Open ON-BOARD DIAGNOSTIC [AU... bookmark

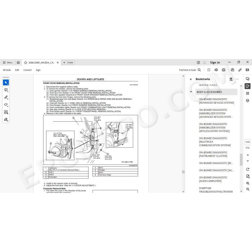tap(216, 170)
